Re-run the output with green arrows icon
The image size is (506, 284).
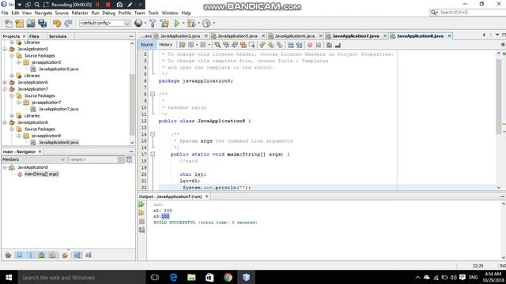tap(142, 204)
